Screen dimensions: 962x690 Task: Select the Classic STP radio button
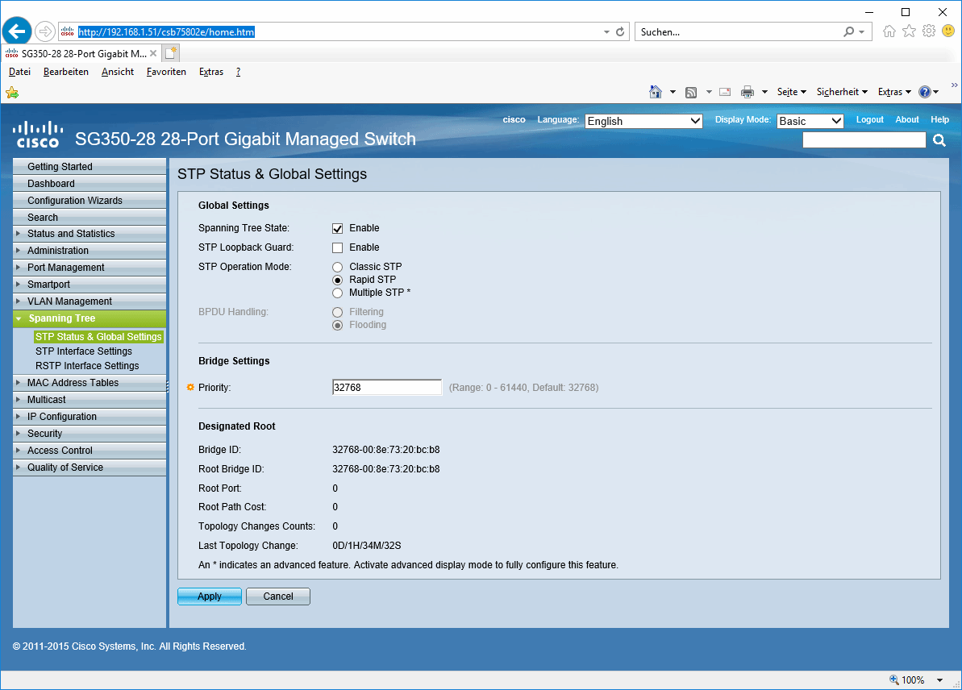pyautogui.click(x=337, y=267)
